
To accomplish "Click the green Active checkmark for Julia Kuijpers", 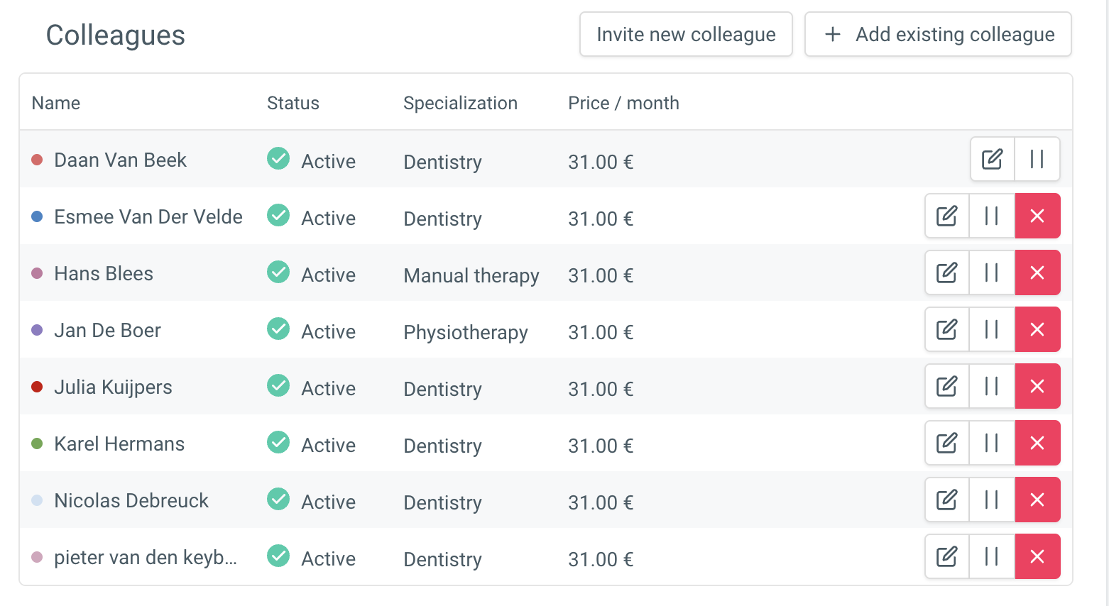I will tap(278, 385).
